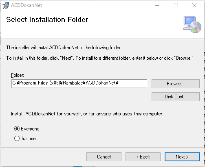The image size is (205, 167).
Task: Click the 'Just me' label text
Action: coord(28,139)
